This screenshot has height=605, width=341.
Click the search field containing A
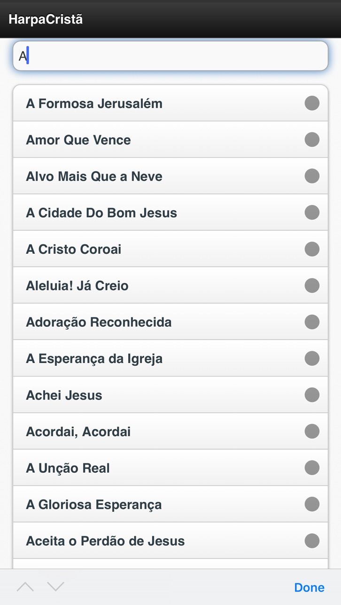tap(170, 56)
